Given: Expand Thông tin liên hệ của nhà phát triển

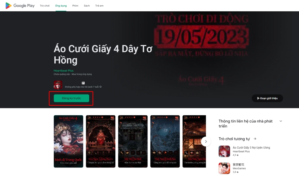Looking at the screenshot, I should point(281,121).
